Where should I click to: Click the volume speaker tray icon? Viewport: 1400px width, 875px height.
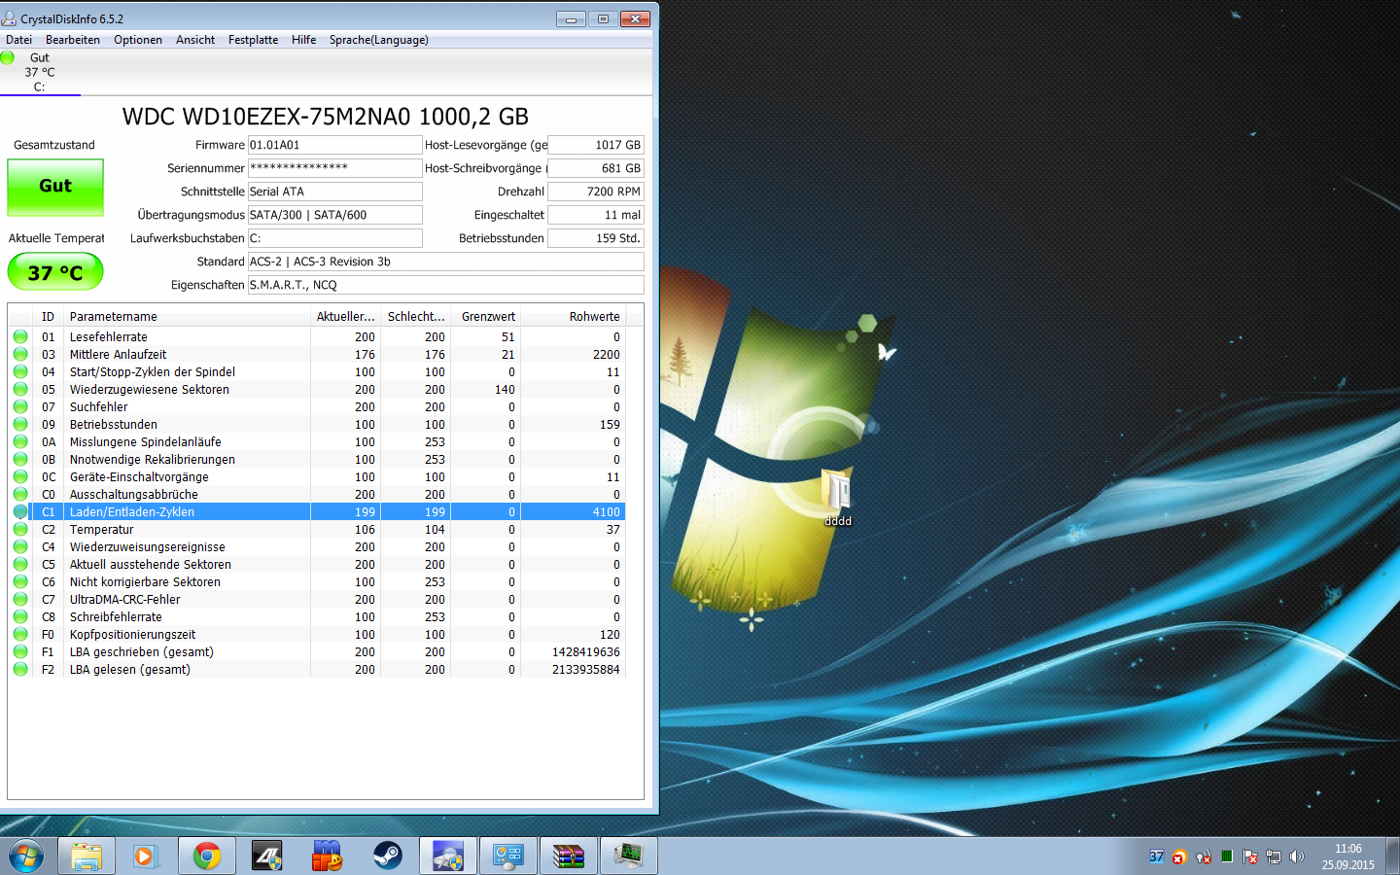point(1297,857)
